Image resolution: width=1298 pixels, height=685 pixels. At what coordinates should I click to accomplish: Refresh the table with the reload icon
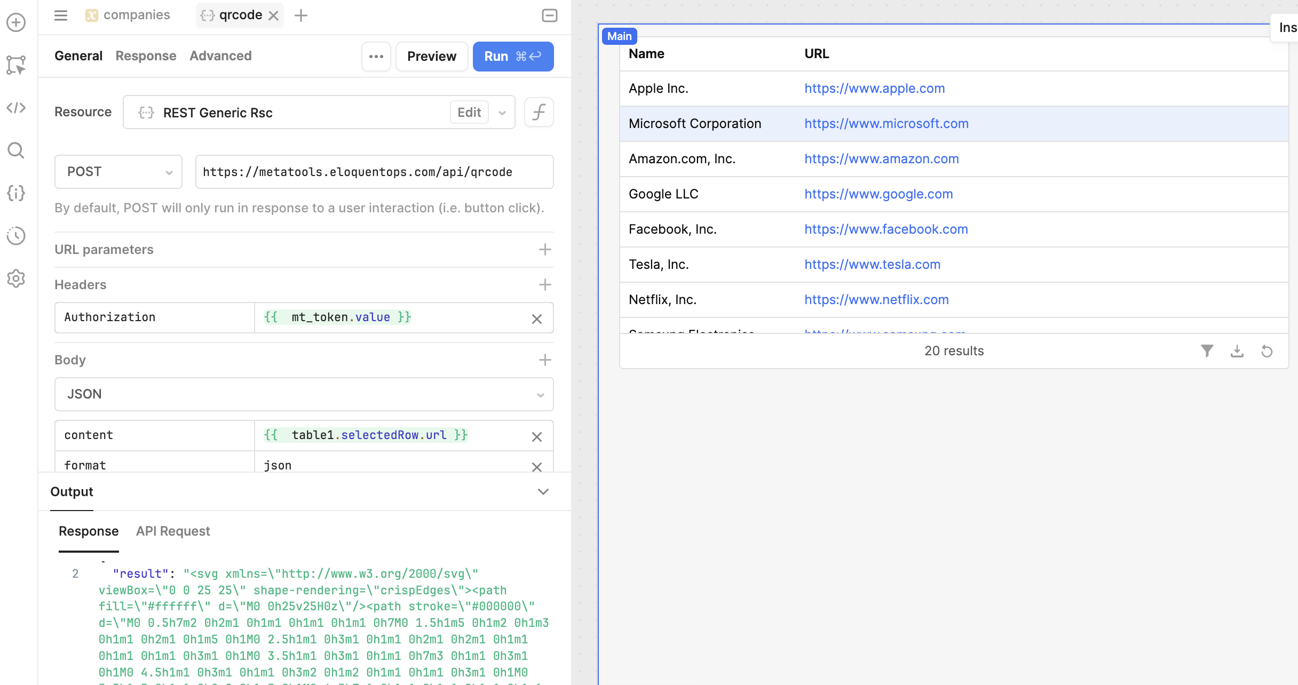(x=1267, y=351)
